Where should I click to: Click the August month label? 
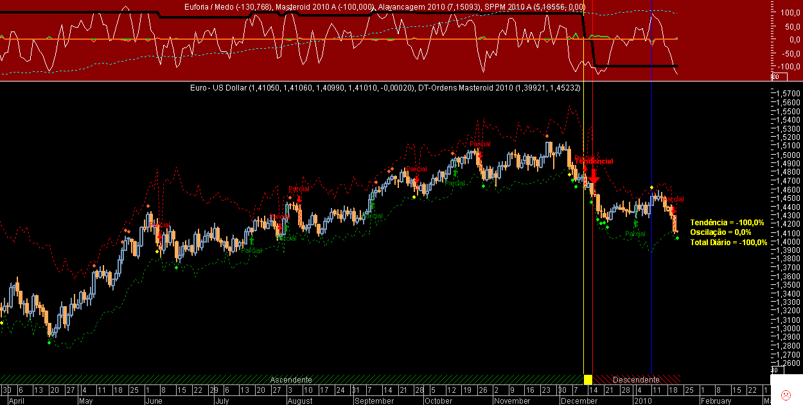pyautogui.click(x=300, y=401)
